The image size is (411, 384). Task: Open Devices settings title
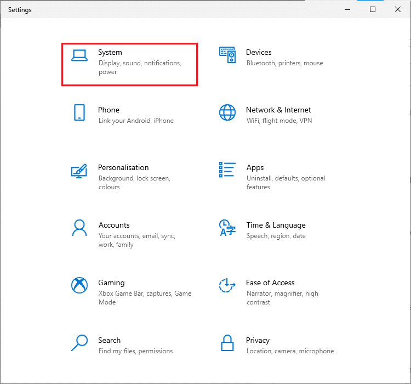(259, 52)
